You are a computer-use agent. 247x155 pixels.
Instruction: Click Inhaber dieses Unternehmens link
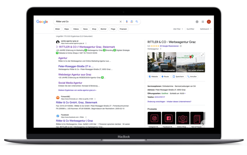(179, 102)
